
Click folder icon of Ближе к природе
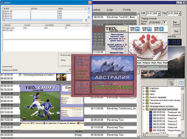click(147, 97)
